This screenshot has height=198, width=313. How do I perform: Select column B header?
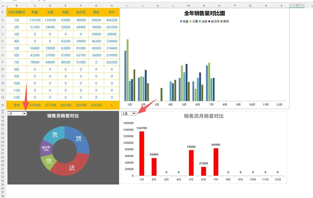coord(17,5)
